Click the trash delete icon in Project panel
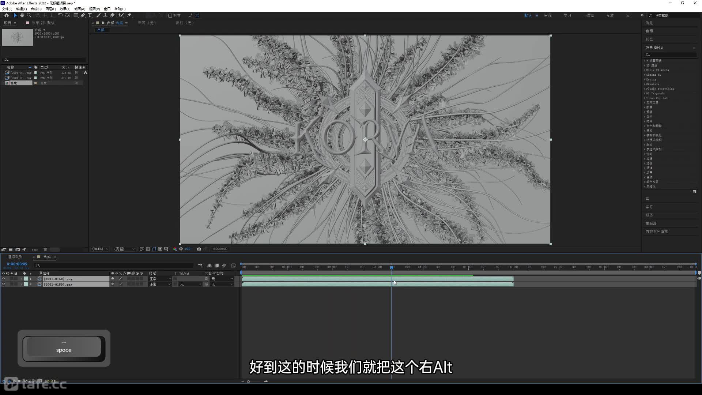The width and height of the screenshot is (702, 395). coord(45,249)
